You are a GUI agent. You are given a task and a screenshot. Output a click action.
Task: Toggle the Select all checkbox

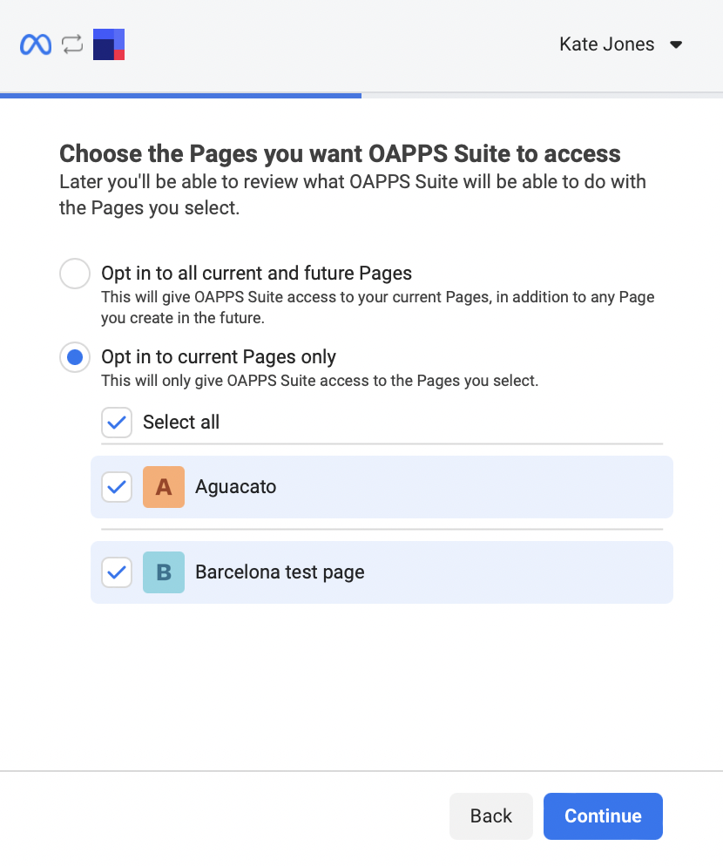pyautogui.click(x=117, y=423)
